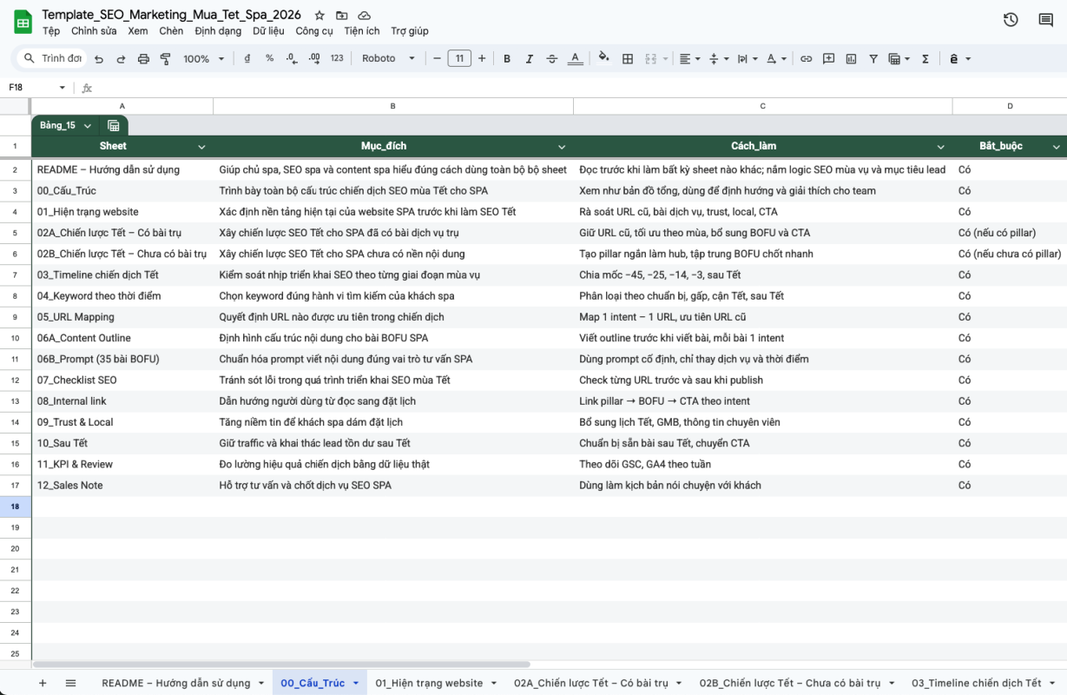The image size is (1067, 695).
Task: Expand the Bảng_15 table menu
Action: [88, 126]
